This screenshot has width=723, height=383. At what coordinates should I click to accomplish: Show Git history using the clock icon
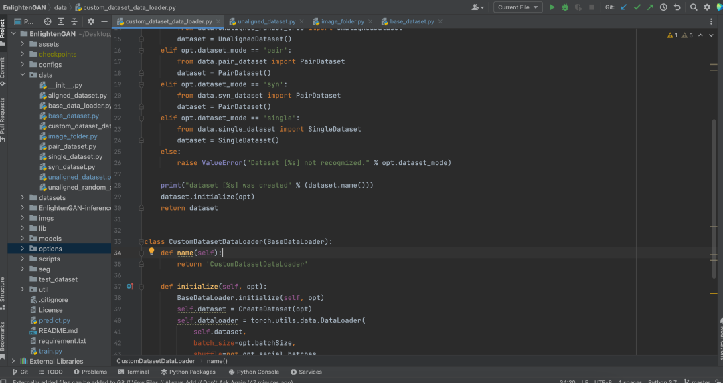pyautogui.click(x=663, y=7)
